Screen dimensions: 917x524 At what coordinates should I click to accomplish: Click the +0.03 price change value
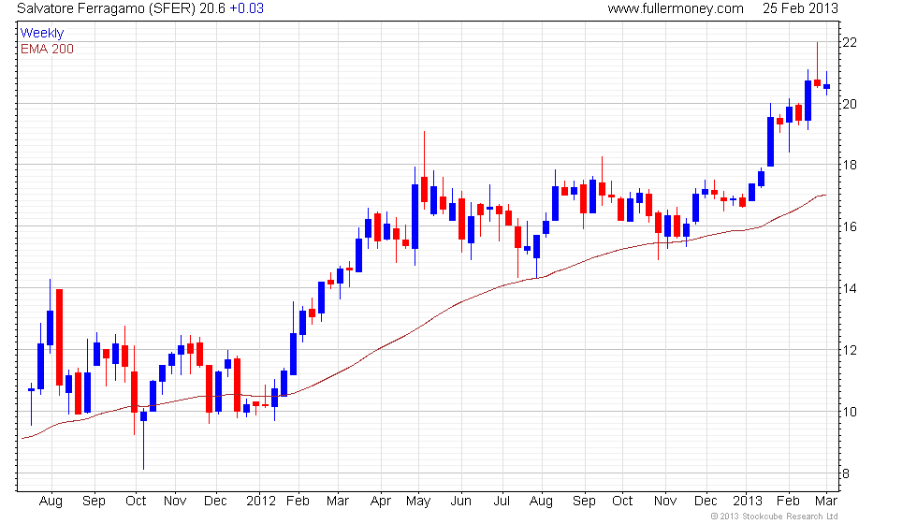point(246,8)
